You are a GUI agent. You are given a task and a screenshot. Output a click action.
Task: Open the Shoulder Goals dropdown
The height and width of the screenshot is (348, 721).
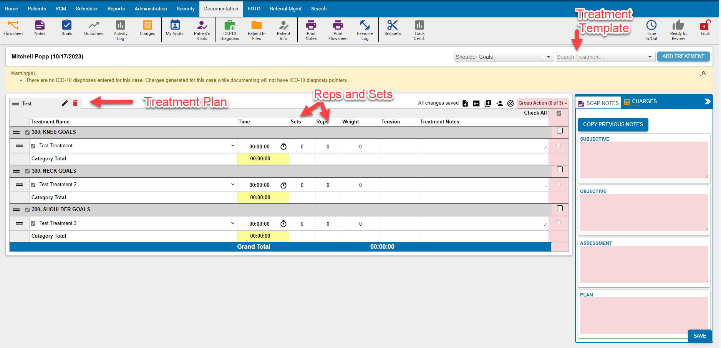pyautogui.click(x=548, y=57)
